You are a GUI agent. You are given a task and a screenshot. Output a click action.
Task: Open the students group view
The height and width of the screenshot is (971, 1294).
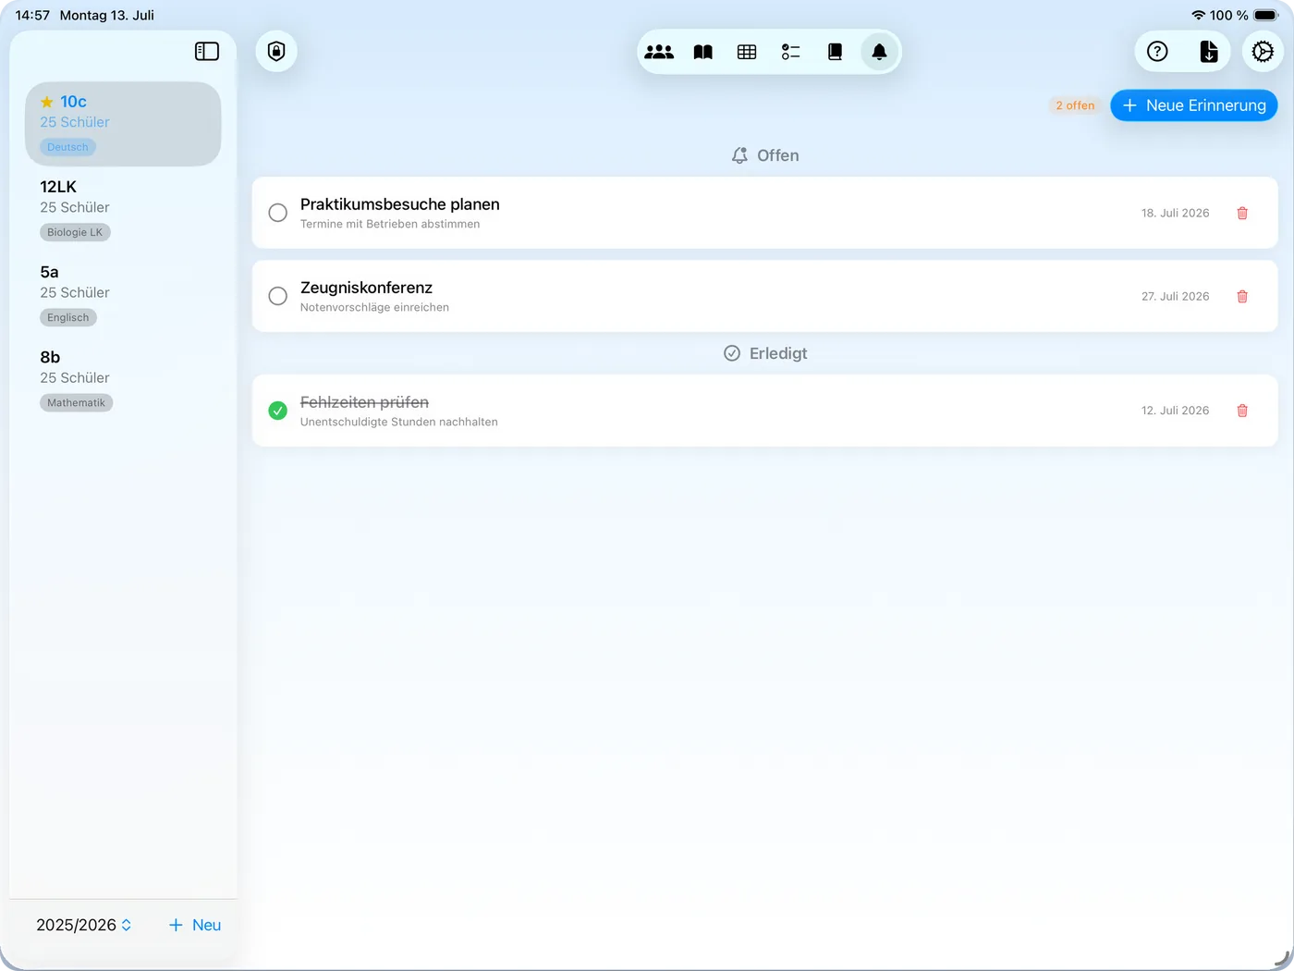659,52
